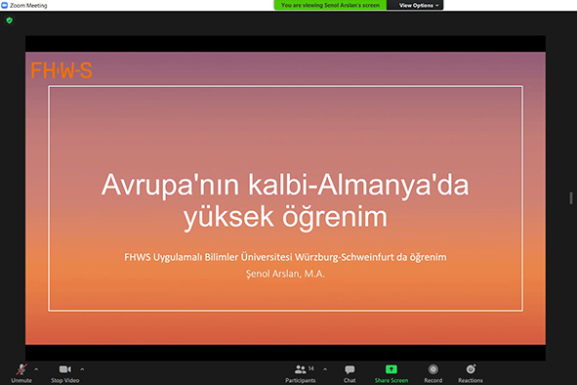Click the screen-viewing green notification banner
Viewport: 577px width, 385px height.
[330, 5]
